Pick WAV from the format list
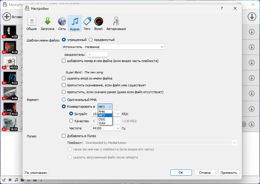260x184 pixels. click(105, 123)
